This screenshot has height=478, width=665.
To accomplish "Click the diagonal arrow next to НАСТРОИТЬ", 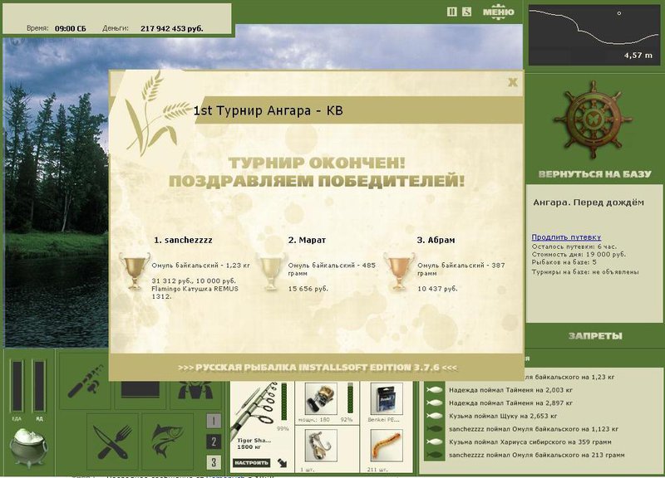I will tap(282, 463).
